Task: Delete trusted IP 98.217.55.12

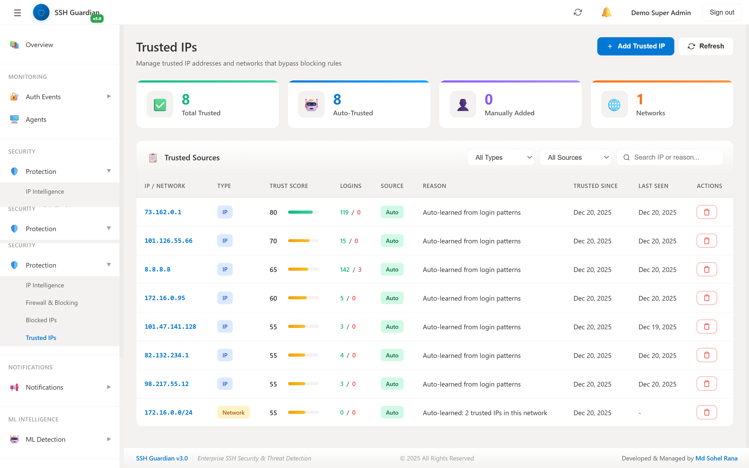Action: point(706,384)
